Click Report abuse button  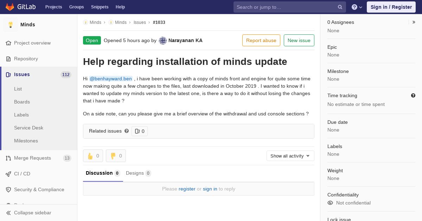tap(261, 40)
